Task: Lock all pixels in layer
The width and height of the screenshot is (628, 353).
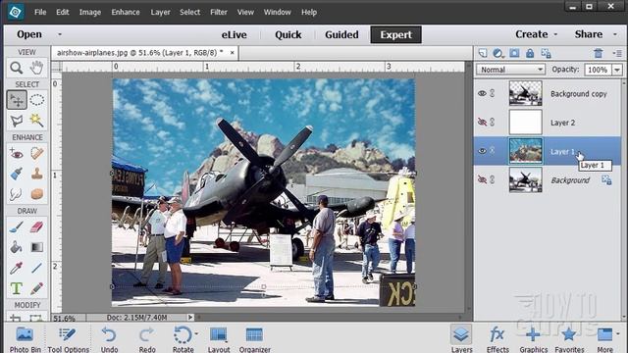Action: pos(530,53)
